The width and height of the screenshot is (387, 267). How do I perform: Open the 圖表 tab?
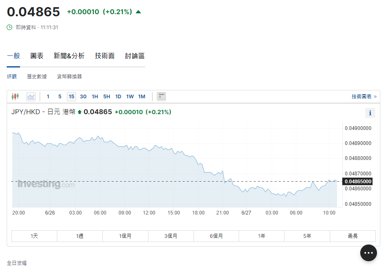tap(37, 56)
